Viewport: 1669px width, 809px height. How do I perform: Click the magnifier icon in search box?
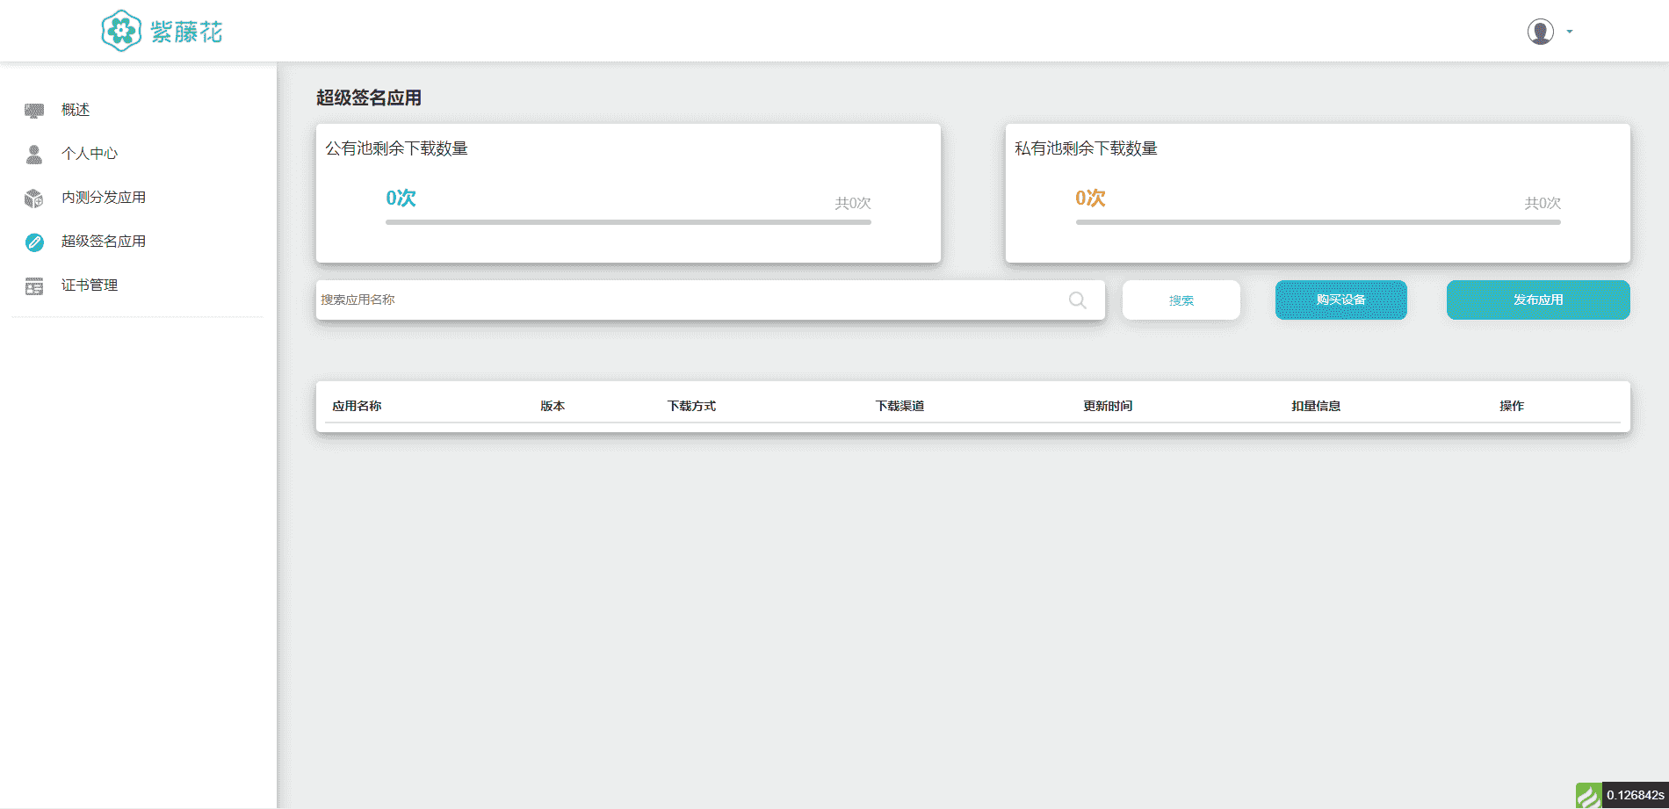1077,300
